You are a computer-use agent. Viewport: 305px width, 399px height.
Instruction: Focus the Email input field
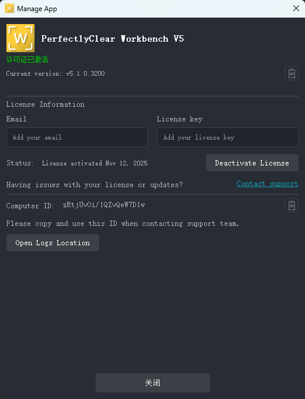(x=77, y=137)
